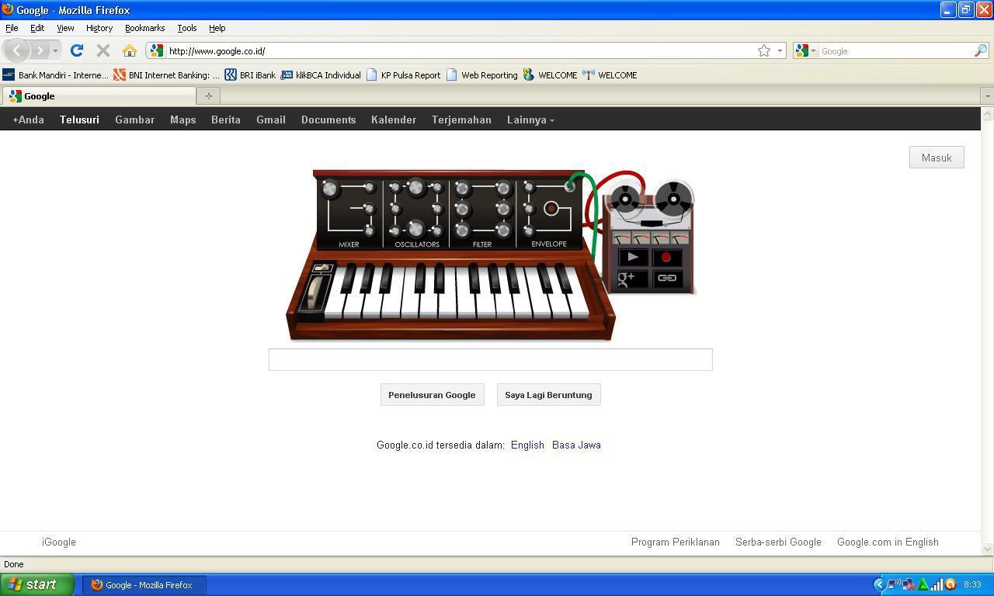Bookmark this page with the star icon
The image size is (994, 596).
coord(764,50)
